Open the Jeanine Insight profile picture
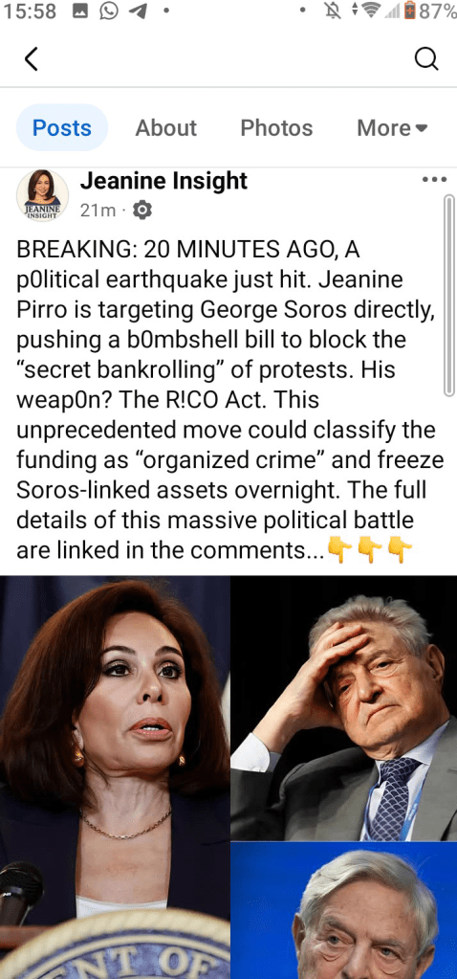 tap(42, 195)
